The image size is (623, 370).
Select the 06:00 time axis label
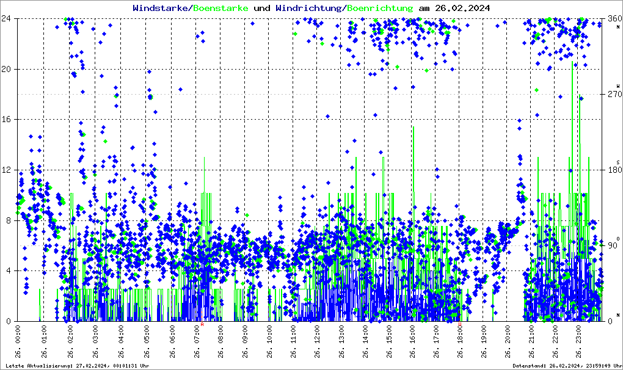pos(172,342)
